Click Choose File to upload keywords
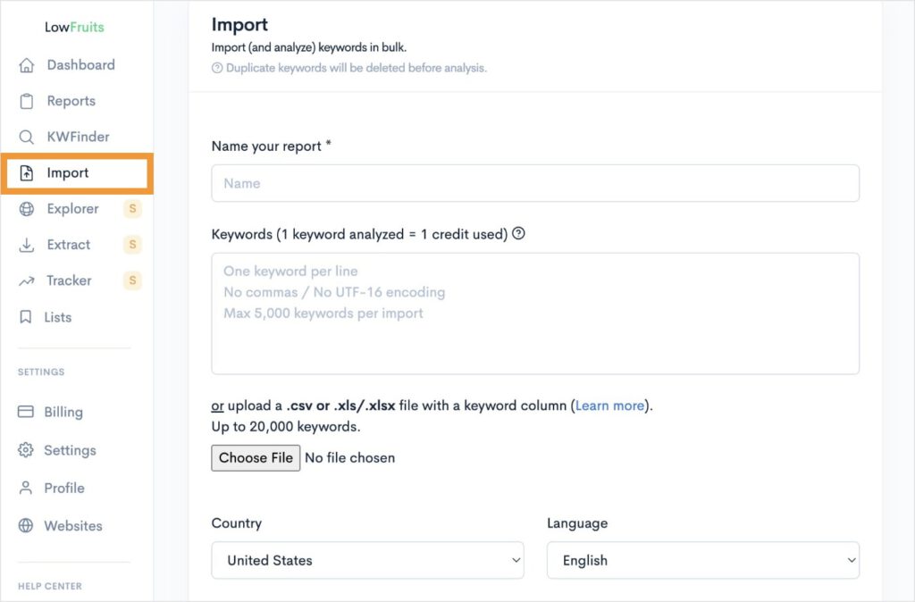Viewport: 915px width, 602px height. click(256, 457)
